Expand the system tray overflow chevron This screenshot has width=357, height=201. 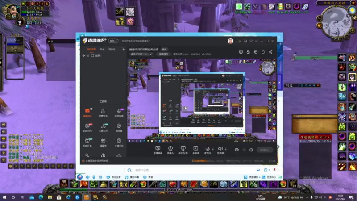click(307, 197)
